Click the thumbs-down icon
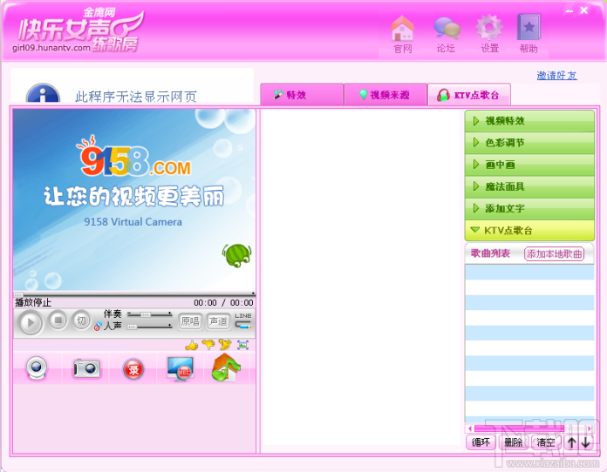This screenshot has width=607, height=472. [208, 344]
